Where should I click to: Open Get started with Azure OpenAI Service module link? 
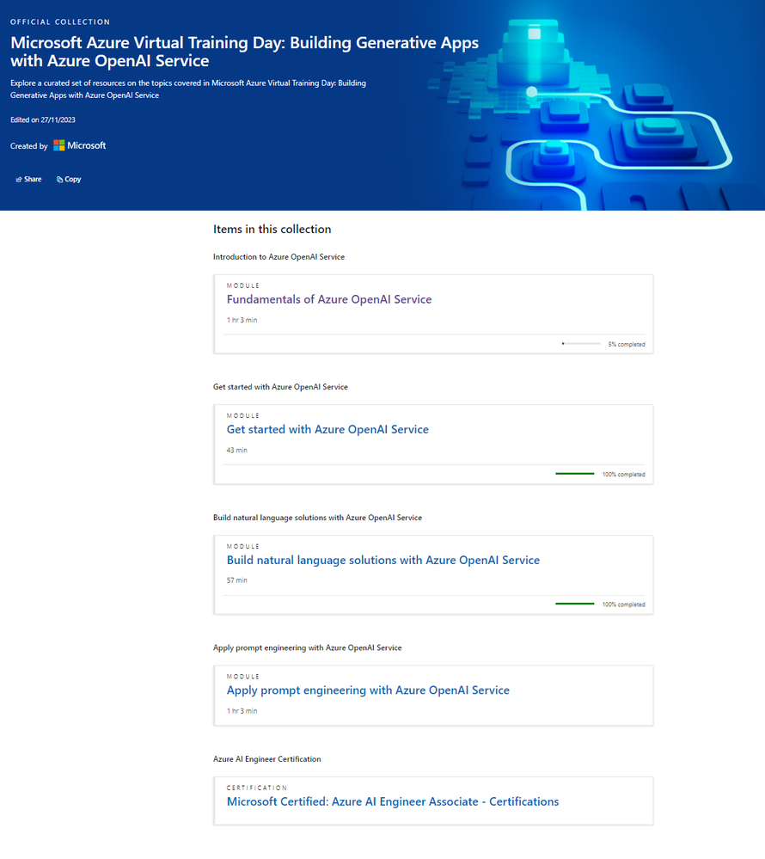(x=327, y=430)
